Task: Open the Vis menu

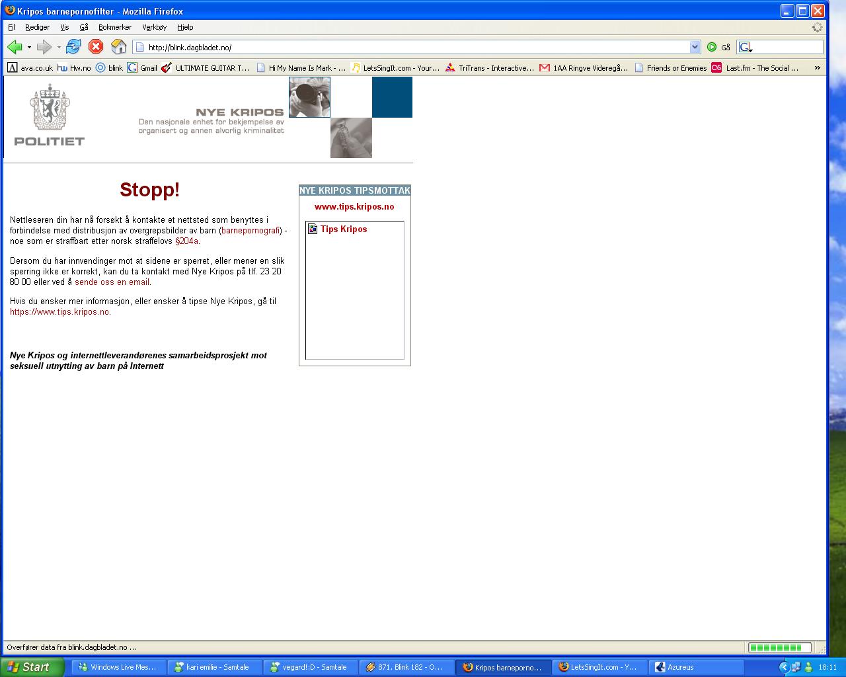Action: (x=65, y=27)
